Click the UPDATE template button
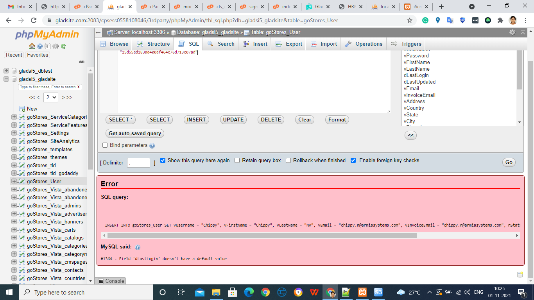 (233, 120)
